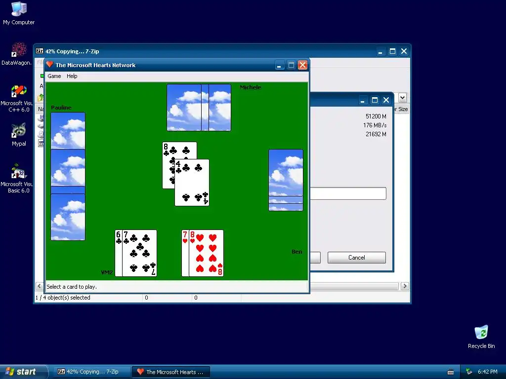Click Pauline's top face-down card

click(x=68, y=130)
